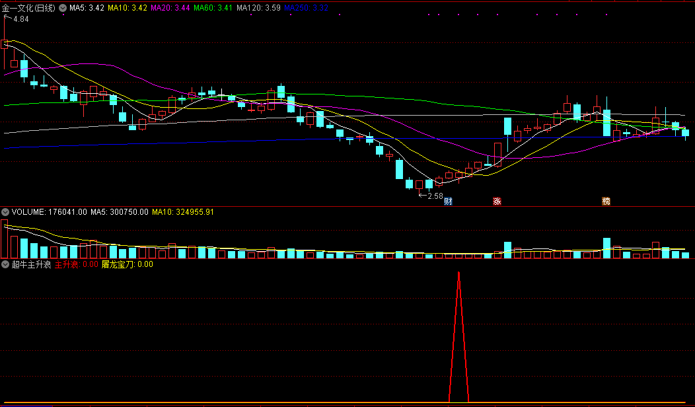Open dropdown next to 金一文化(日线) title
This screenshot has height=407, width=695.
63,8
